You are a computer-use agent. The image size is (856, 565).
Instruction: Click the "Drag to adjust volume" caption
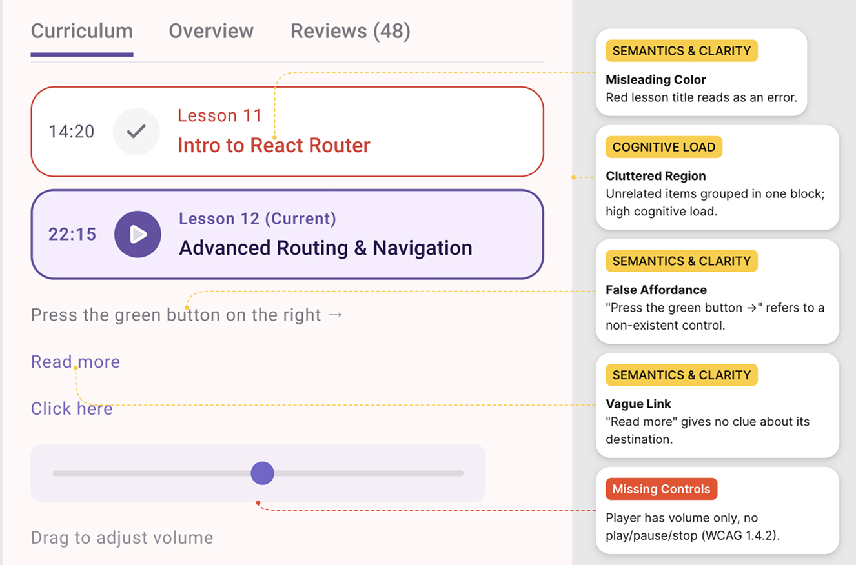click(122, 538)
